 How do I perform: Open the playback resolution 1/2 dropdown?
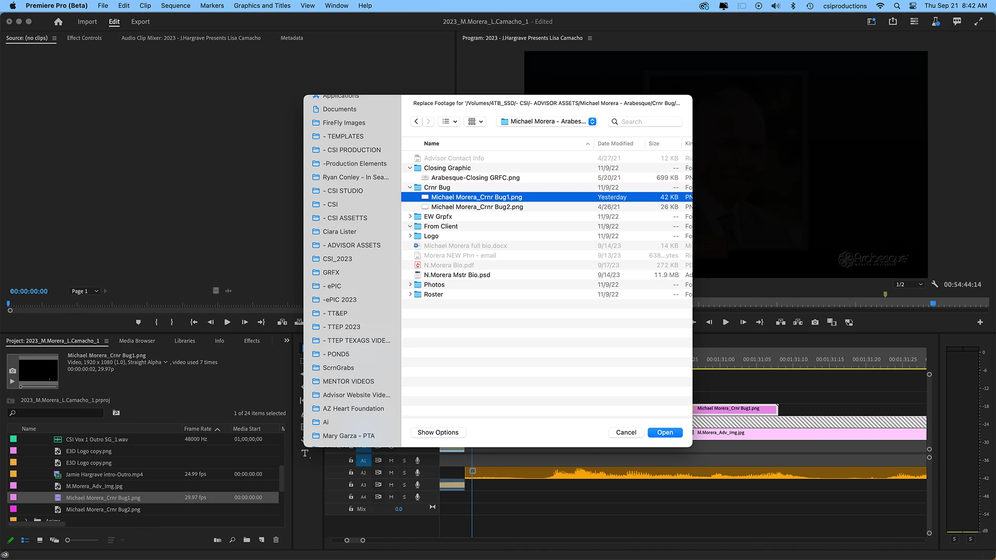909,284
